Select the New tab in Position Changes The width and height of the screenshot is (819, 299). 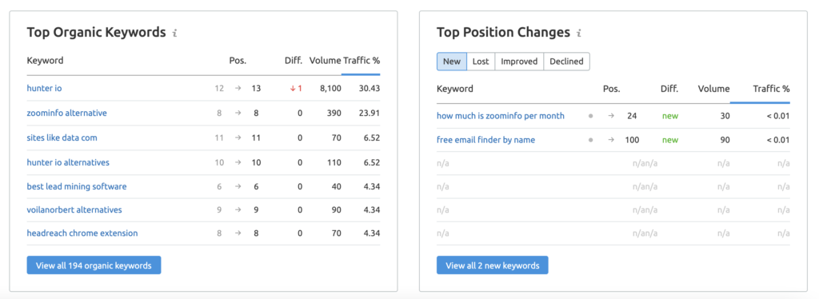[451, 61]
